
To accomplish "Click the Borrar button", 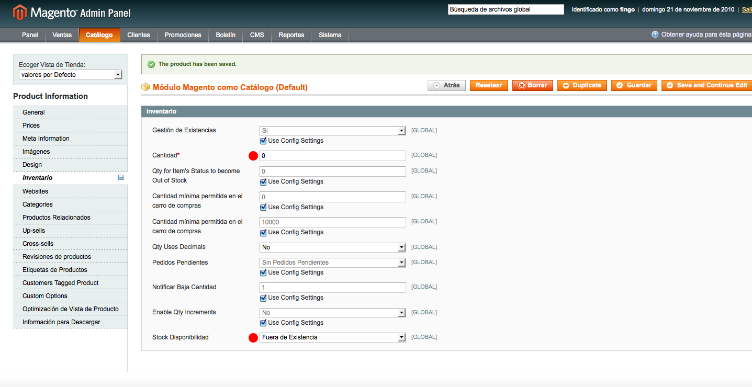I will [x=533, y=85].
